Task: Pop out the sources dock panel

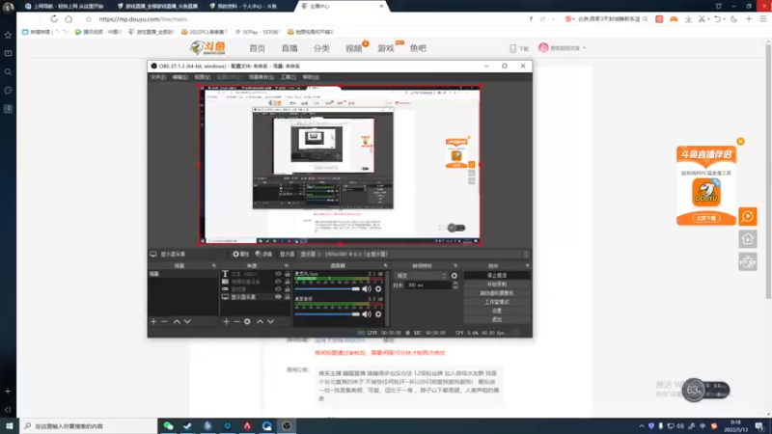Action: [x=286, y=266]
